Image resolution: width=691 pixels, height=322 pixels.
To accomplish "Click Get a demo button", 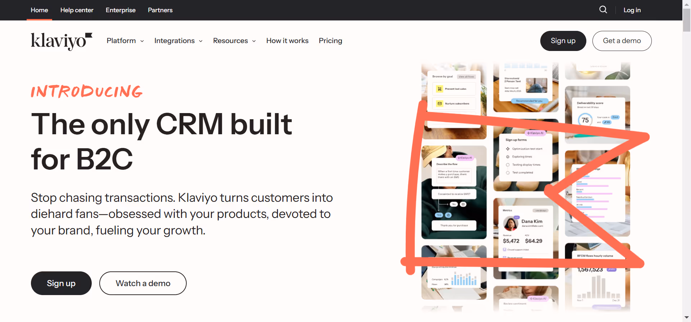I will pos(622,41).
